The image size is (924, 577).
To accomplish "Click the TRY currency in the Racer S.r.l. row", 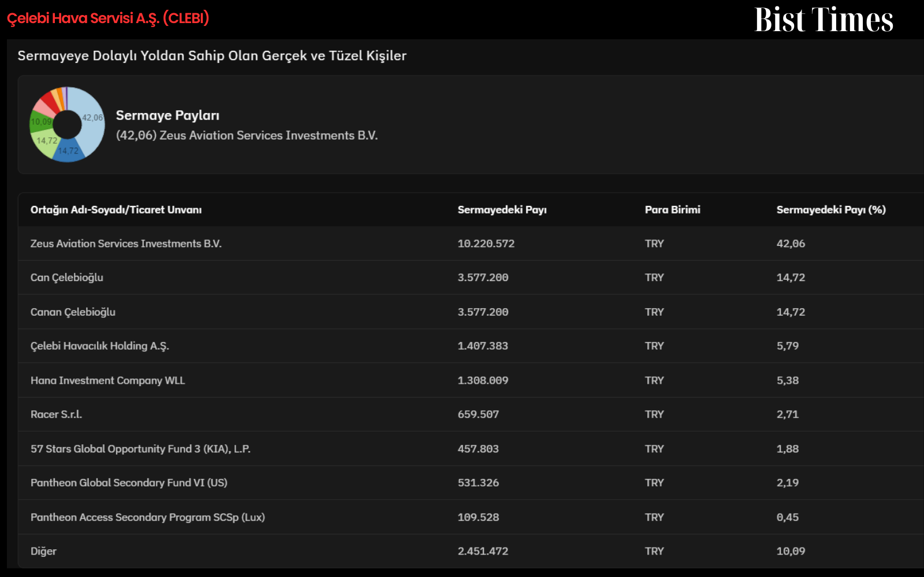I will point(654,414).
